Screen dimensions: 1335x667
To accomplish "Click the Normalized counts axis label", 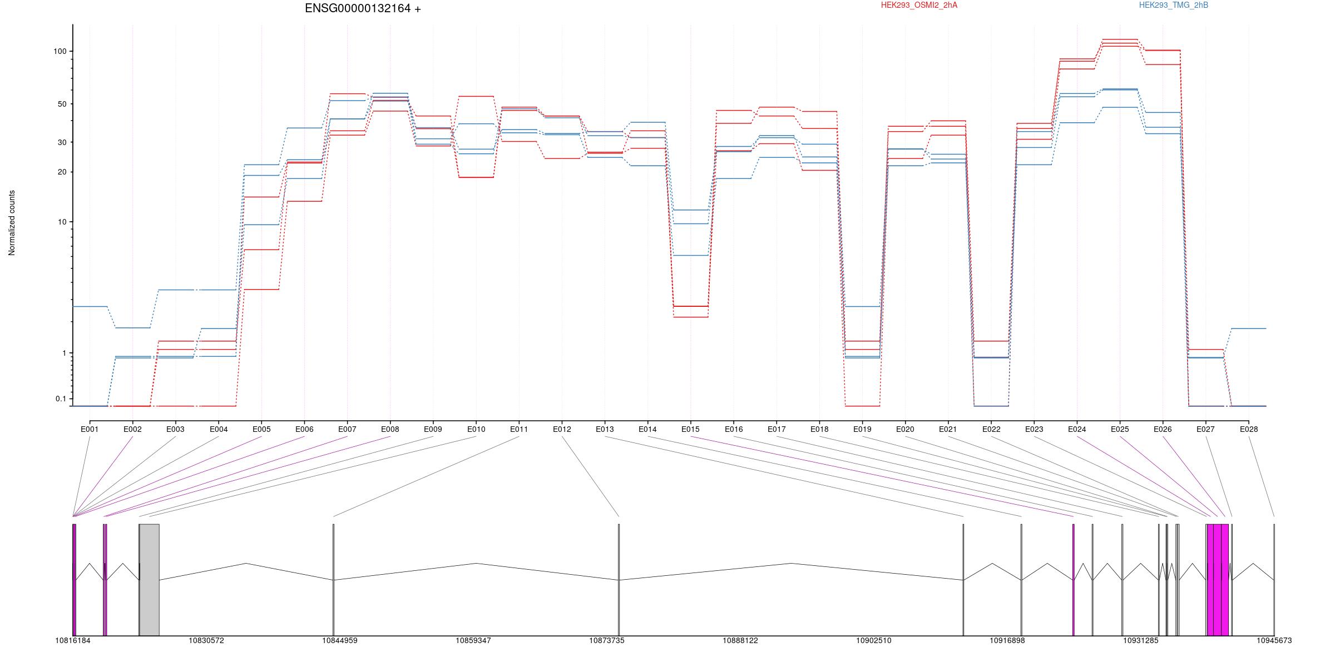I will [x=12, y=223].
